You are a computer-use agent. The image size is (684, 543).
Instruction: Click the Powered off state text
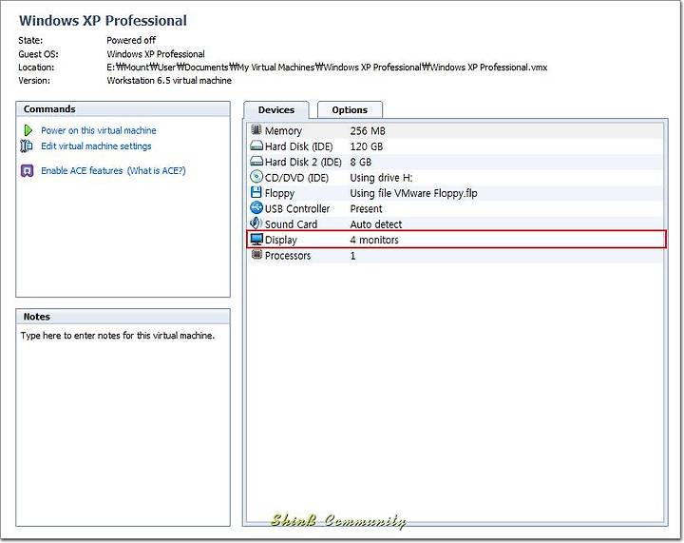131,40
